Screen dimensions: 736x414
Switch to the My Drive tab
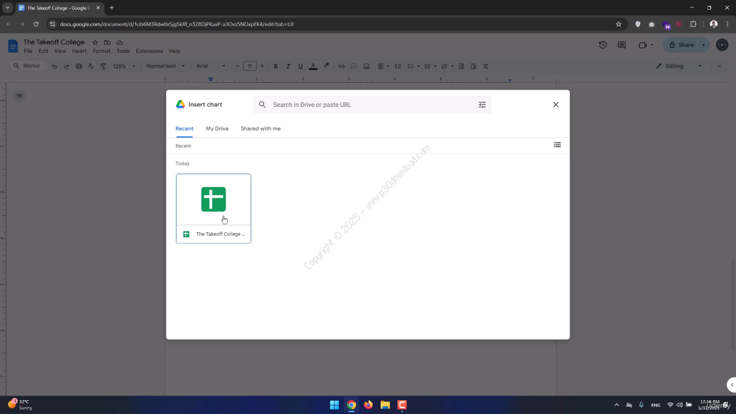point(217,129)
